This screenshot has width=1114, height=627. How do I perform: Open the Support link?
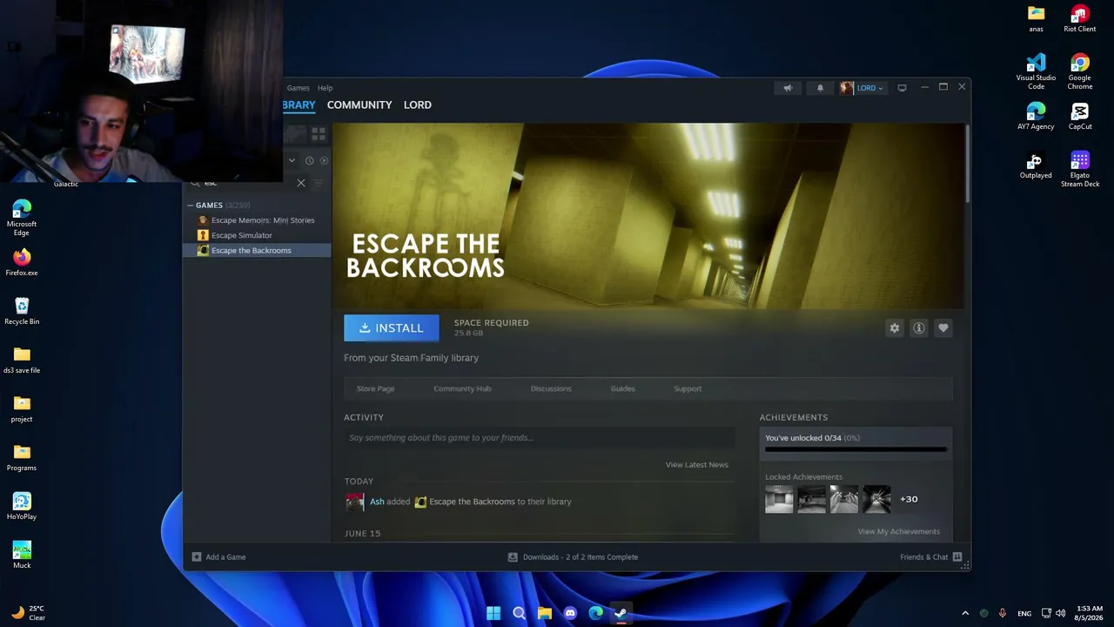click(x=688, y=388)
